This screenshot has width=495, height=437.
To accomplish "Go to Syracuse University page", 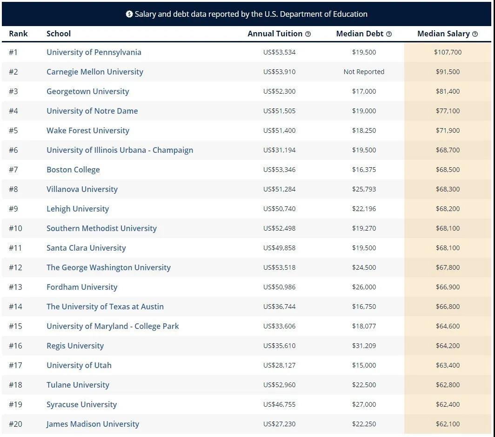I will point(82,405).
